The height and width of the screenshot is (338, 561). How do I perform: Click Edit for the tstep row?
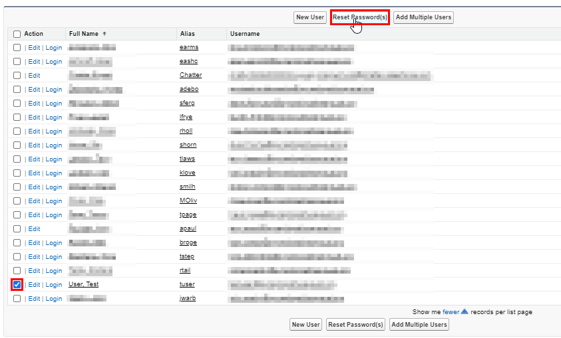pyautogui.click(x=34, y=256)
